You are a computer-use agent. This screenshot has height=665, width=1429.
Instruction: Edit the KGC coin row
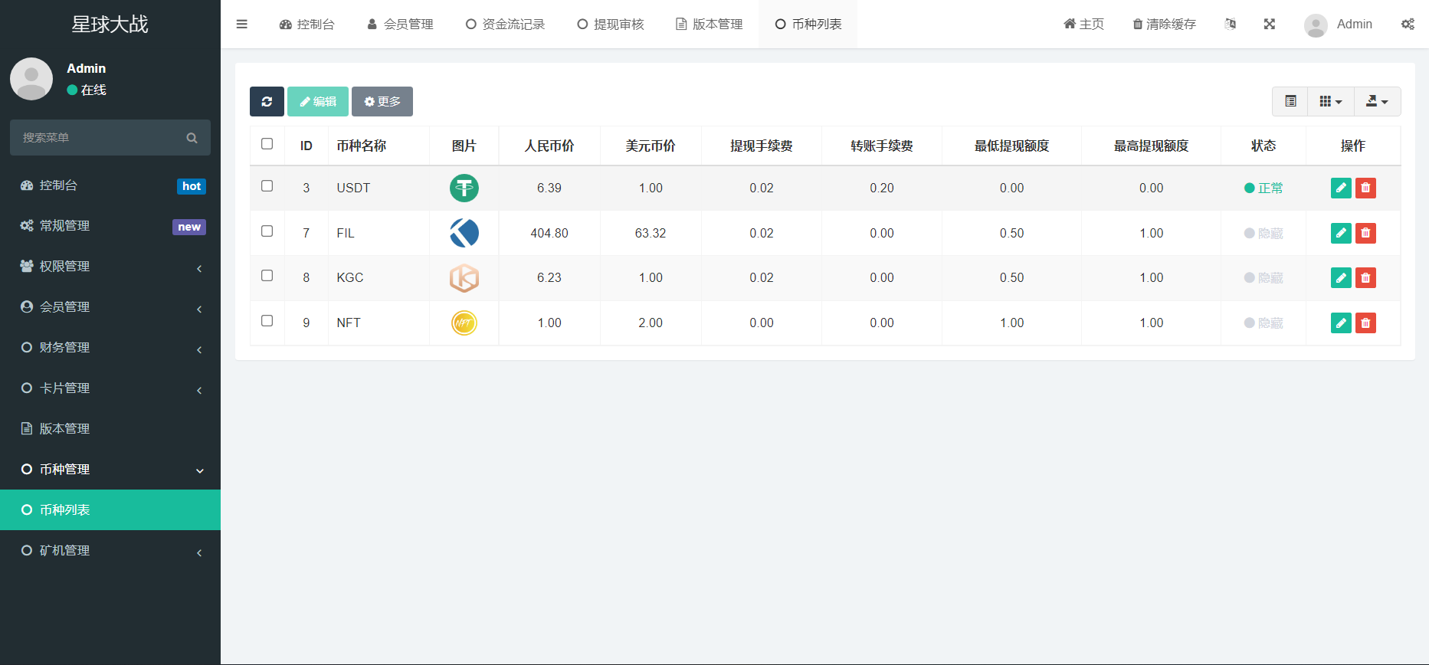(1341, 277)
